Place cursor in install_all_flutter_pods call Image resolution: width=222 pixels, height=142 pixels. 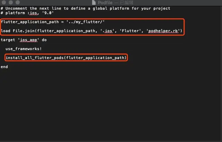click(66, 58)
